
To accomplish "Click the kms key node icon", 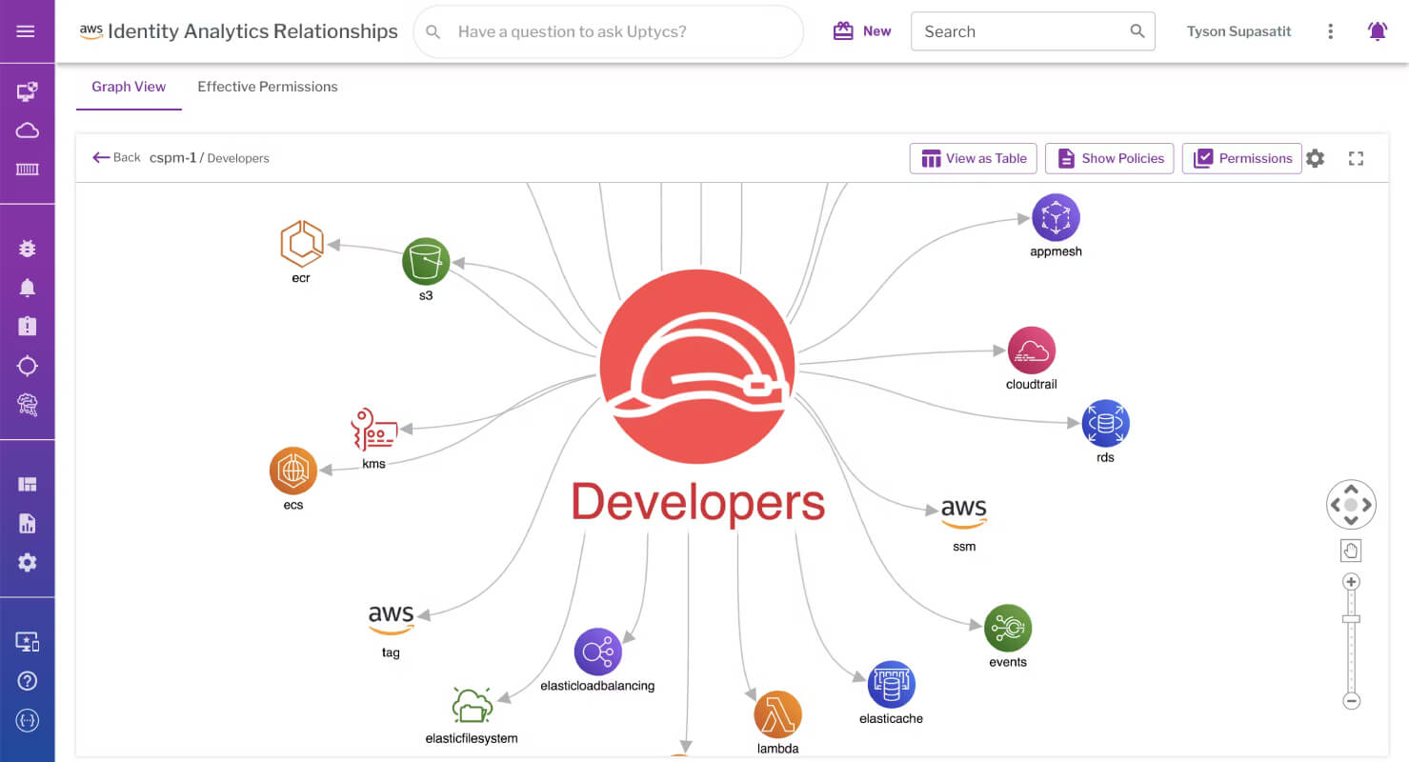I will pyautogui.click(x=374, y=431).
